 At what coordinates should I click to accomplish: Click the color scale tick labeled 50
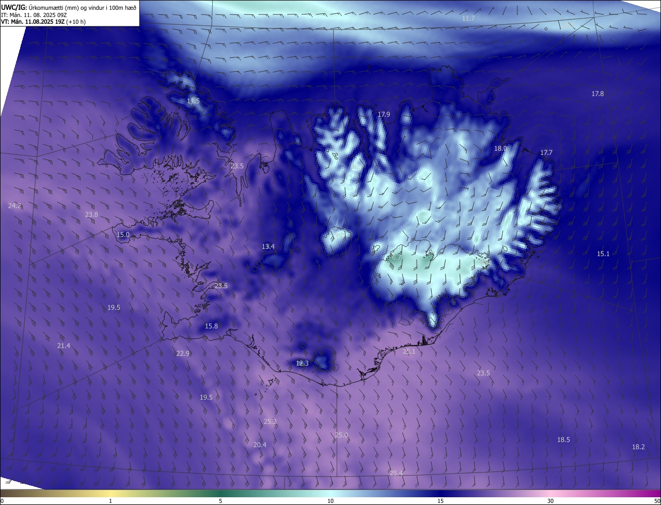coord(657,501)
